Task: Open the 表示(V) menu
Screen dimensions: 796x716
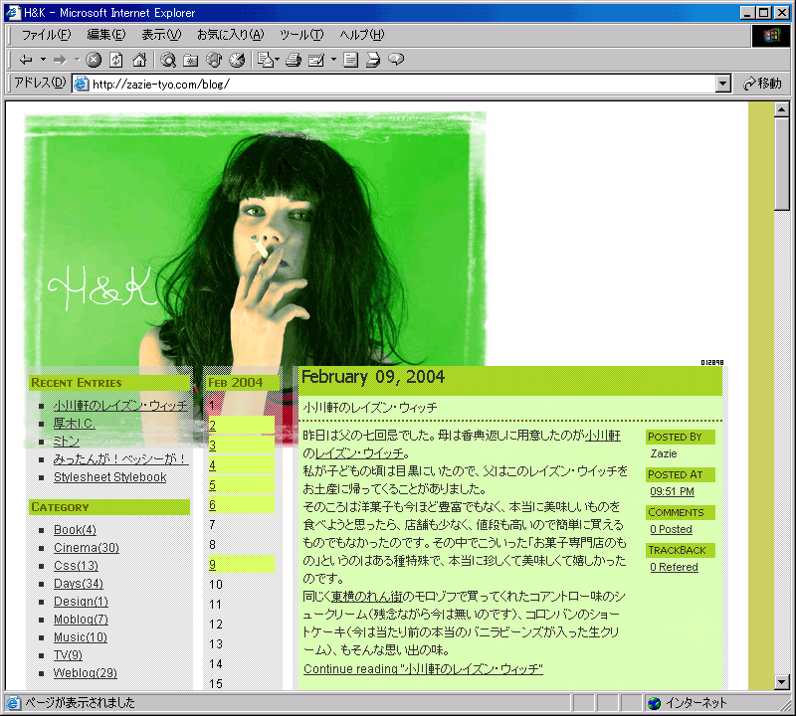Action: (x=161, y=35)
